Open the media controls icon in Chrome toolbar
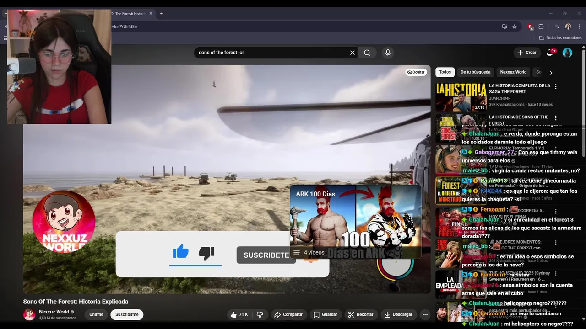Screen dimensions: 586x329 pos(557,27)
